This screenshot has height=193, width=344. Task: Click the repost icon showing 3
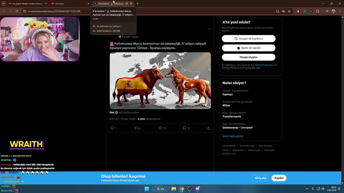(x=136, y=128)
